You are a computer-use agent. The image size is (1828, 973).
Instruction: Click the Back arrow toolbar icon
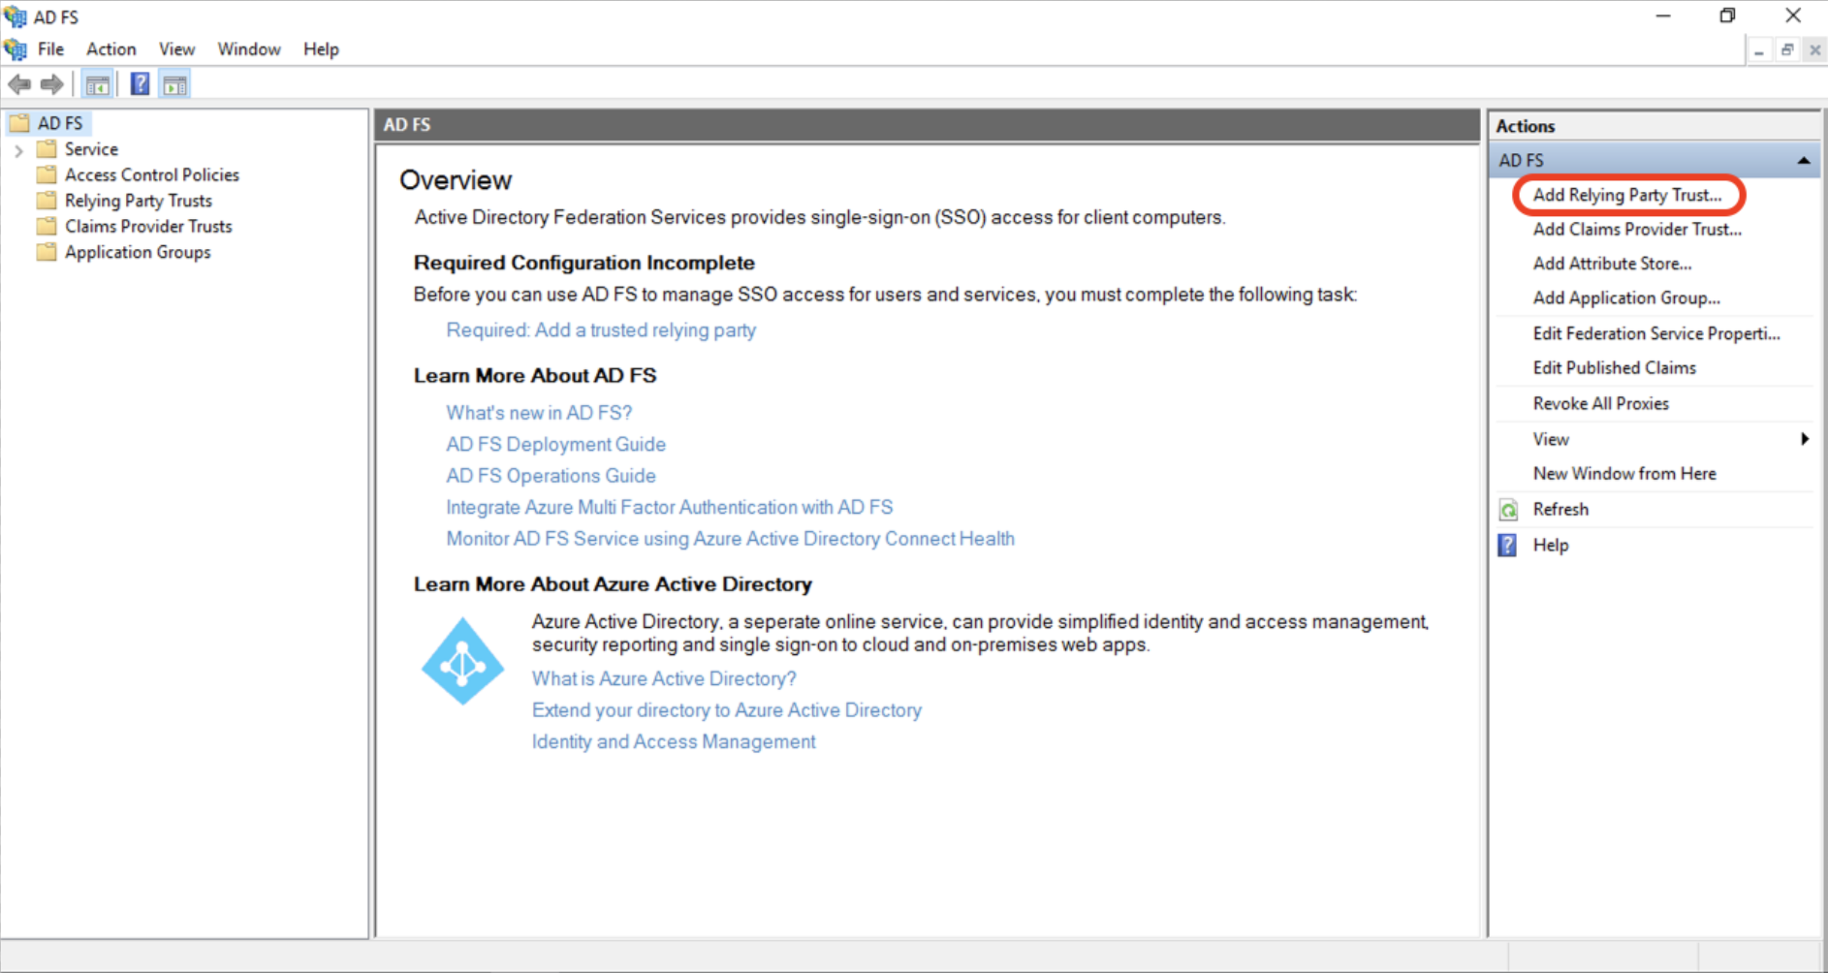[19, 84]
